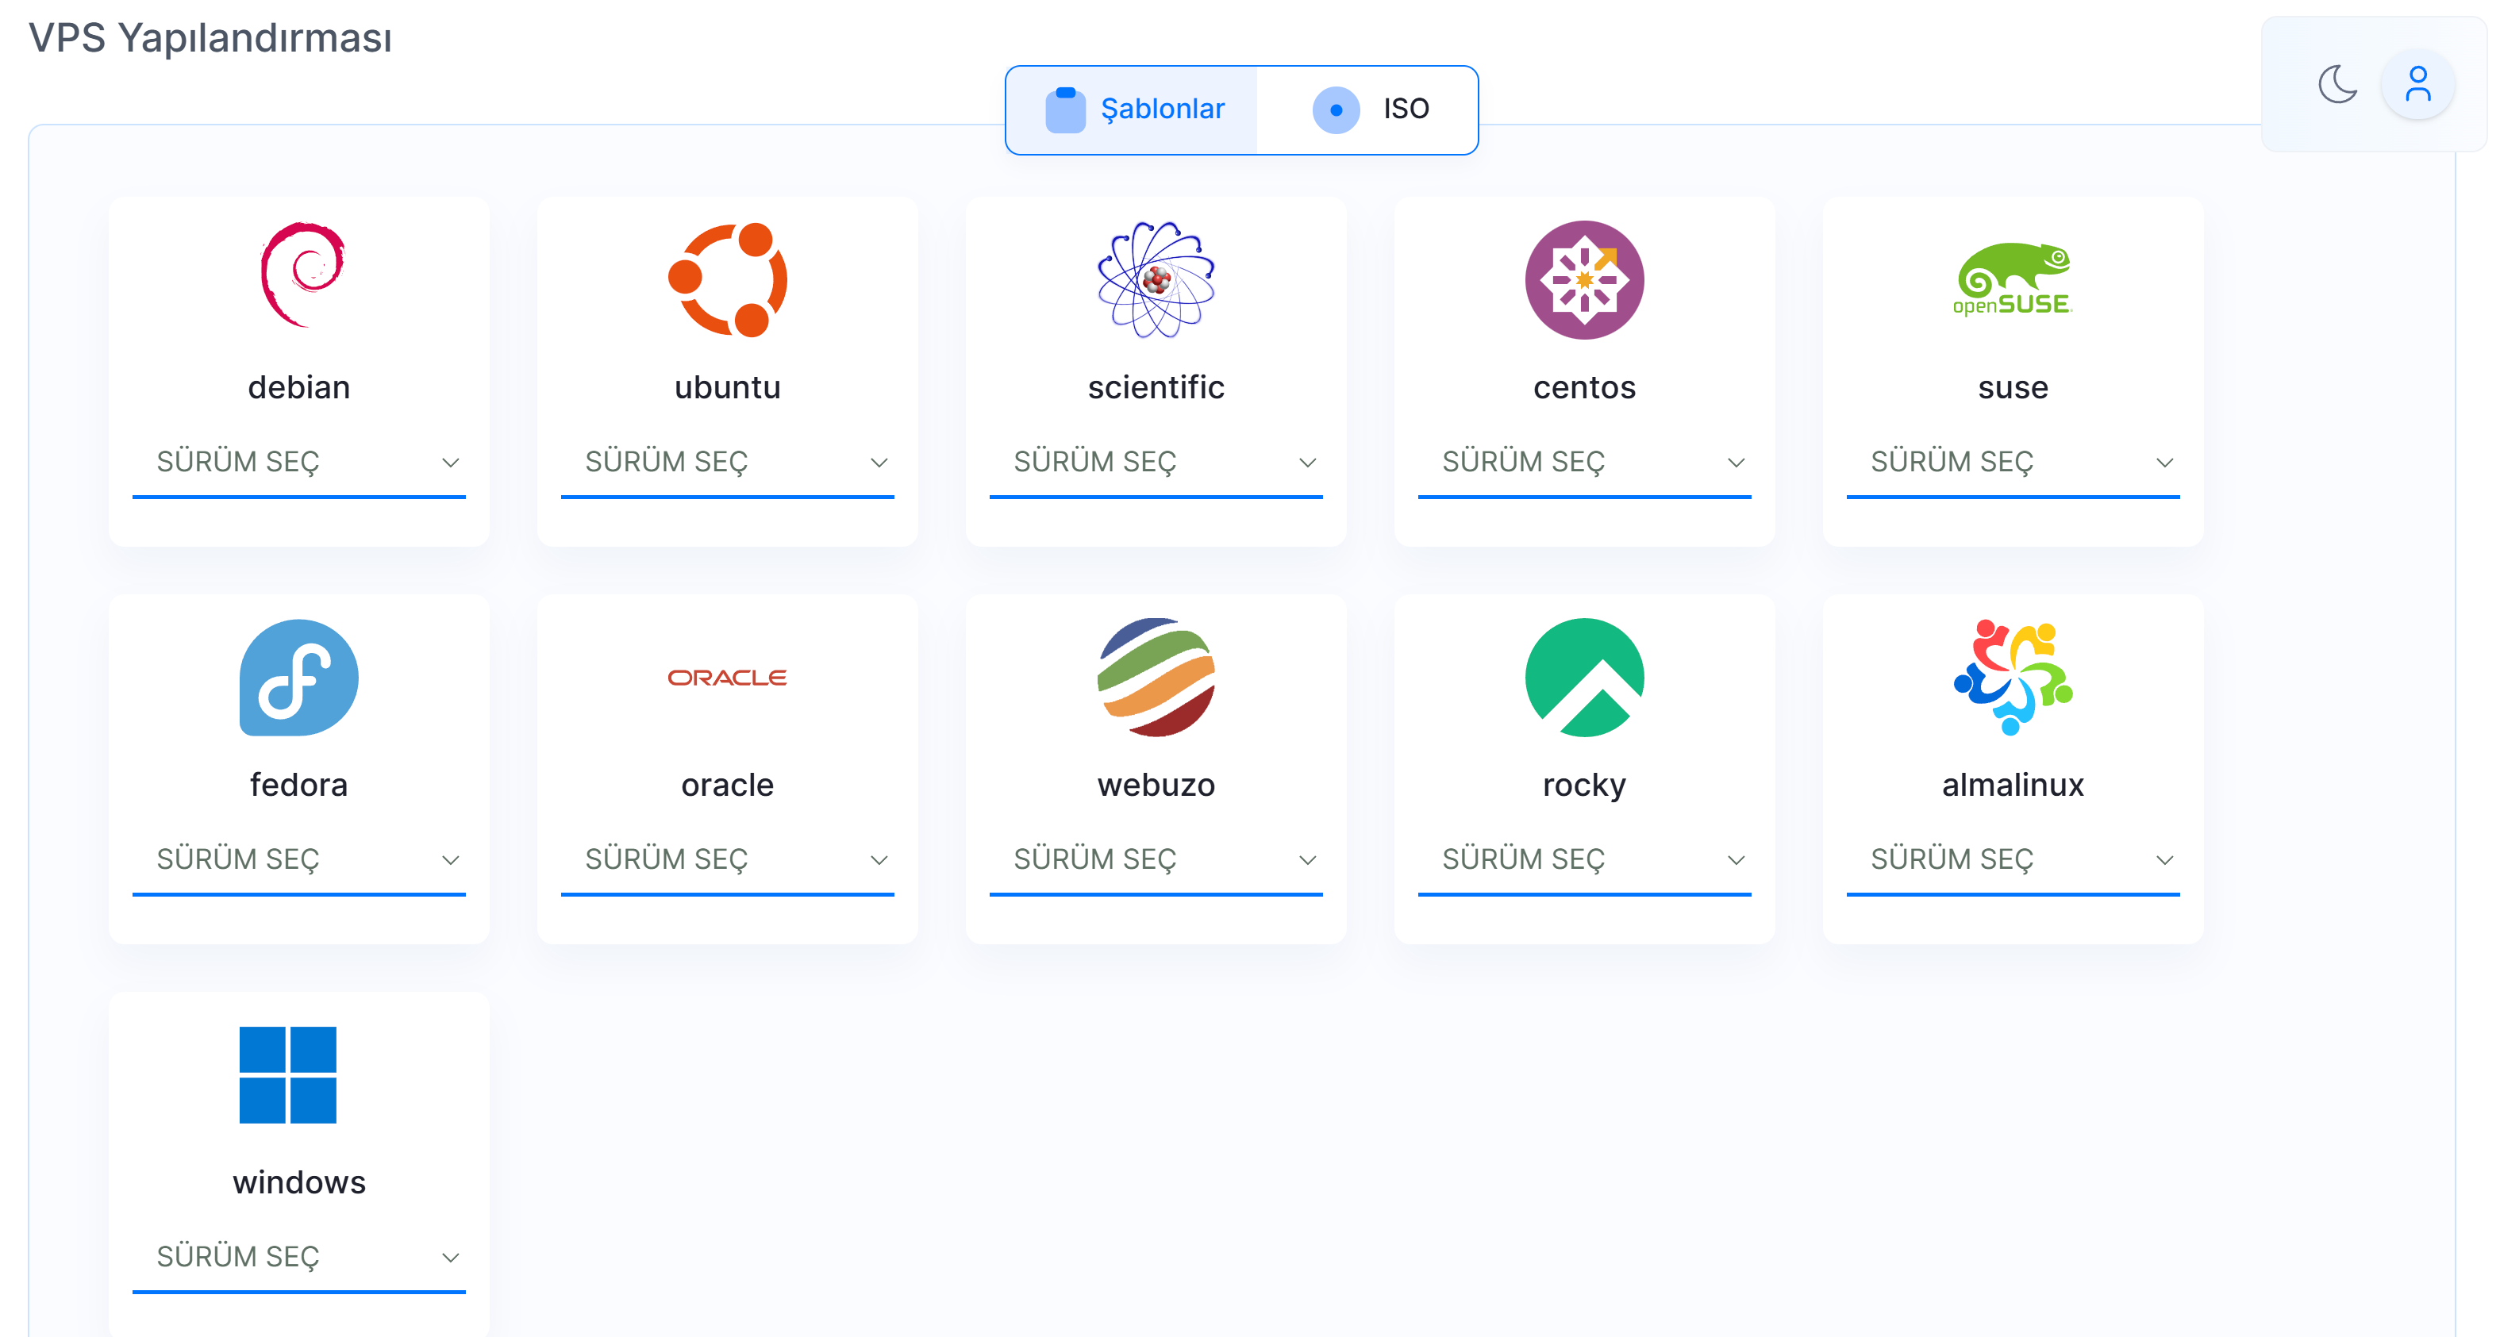Click the 'almalinux' name label
Viewport: 2500px width, 1337px height.
[x=2013, y=785]
